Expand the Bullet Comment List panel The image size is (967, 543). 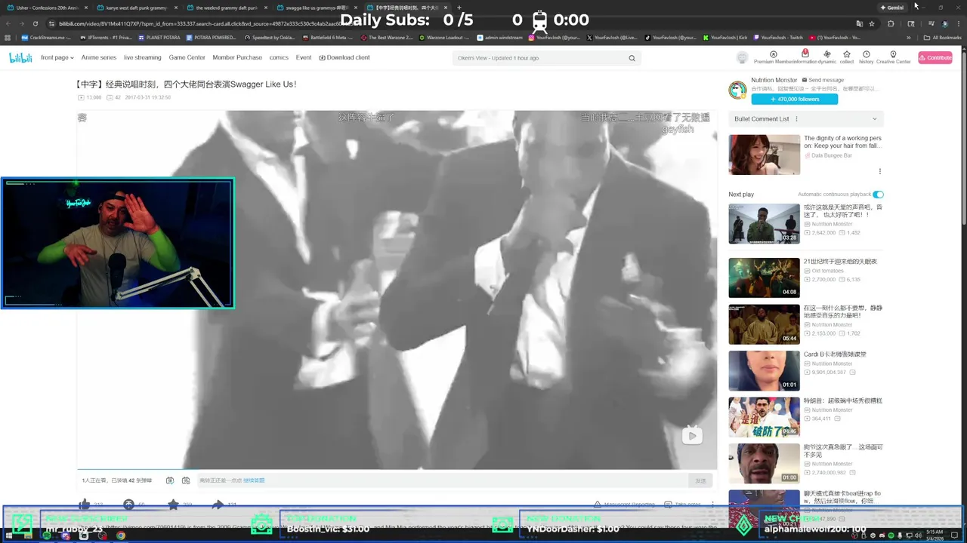click(875, 119)
